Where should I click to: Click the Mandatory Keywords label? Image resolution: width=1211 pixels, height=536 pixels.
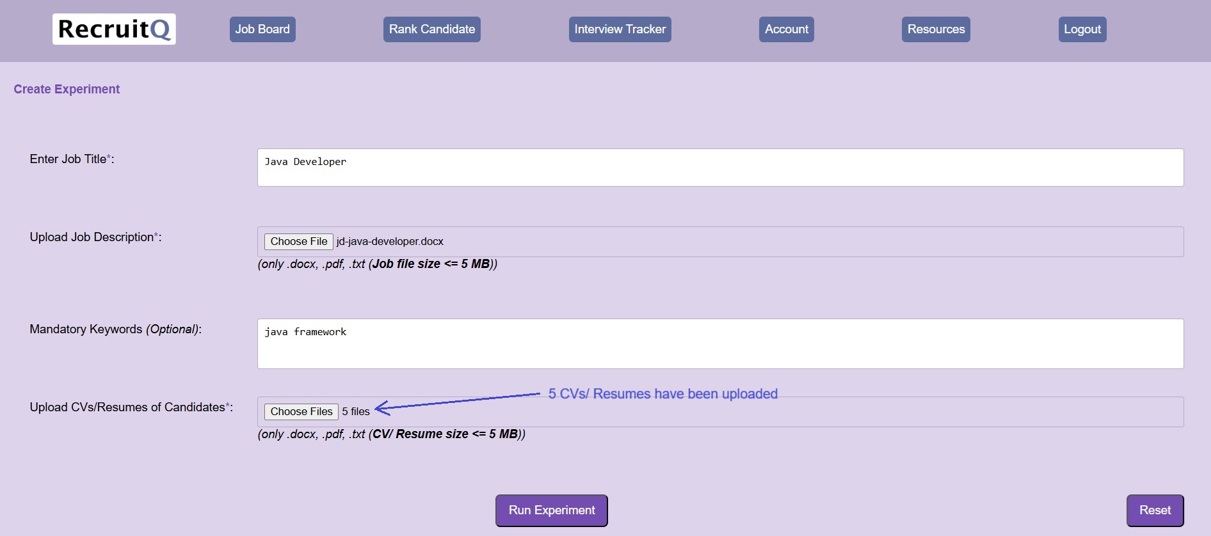(115, 329)
